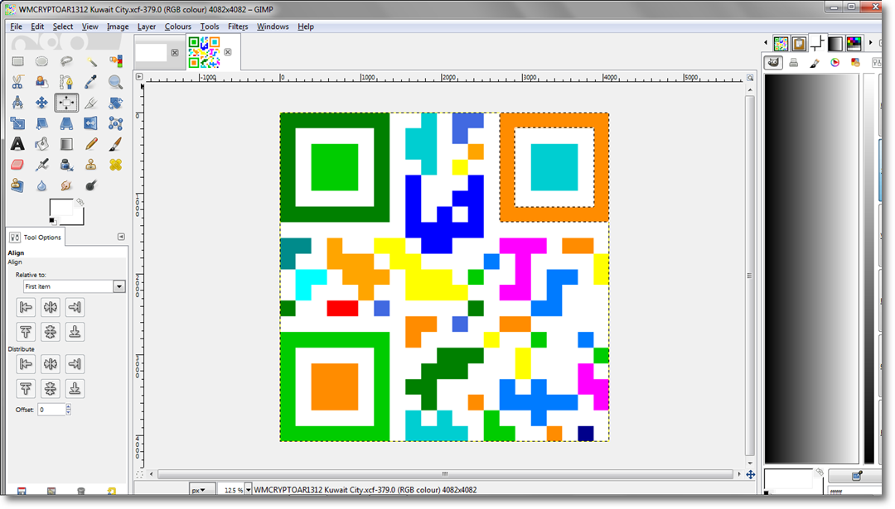The image size is (895, 509).
Task: Open the Windows menu
Action: click(273, 26)
